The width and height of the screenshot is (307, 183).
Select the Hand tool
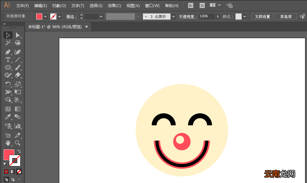click(x=8, y=143)
